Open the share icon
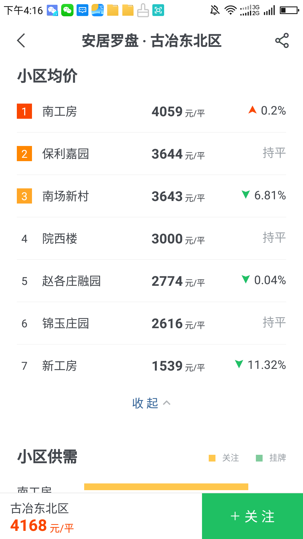The height and width of the screenshot is (539, 303). click(x=282, y=41)
